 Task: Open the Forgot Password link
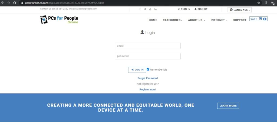coord(148,78)
